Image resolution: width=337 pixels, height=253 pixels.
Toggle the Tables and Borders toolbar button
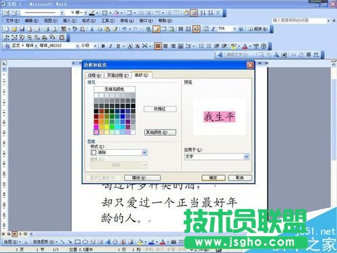[156, 29]
